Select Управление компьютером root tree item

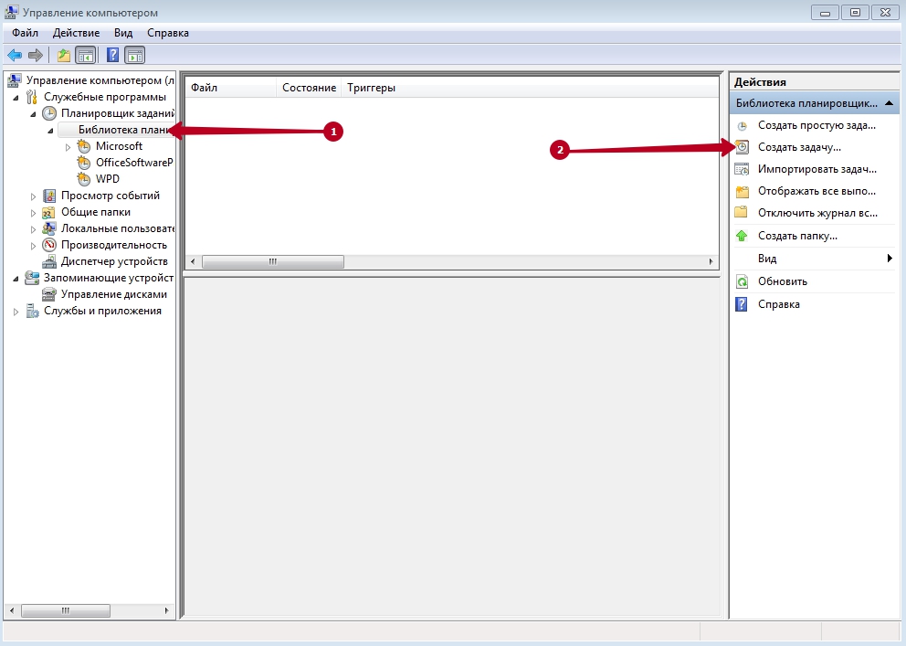click(100, 80)
